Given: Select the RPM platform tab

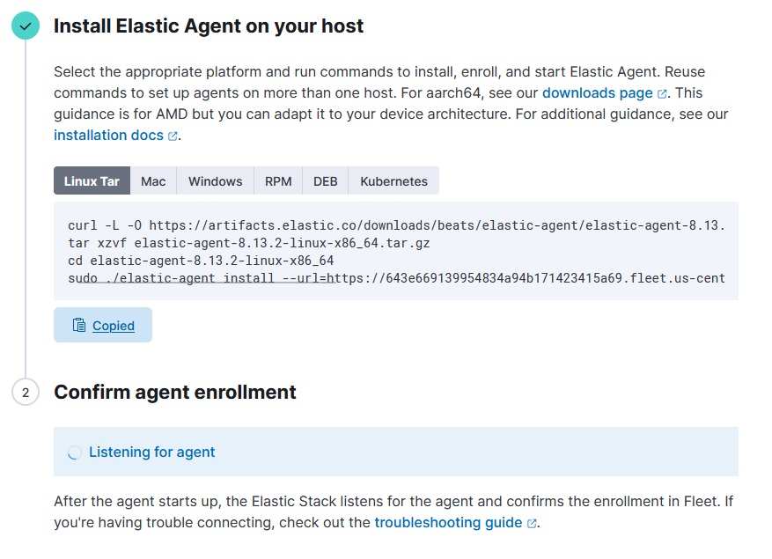Looking at the screenshot, I should tap(278, 180).
